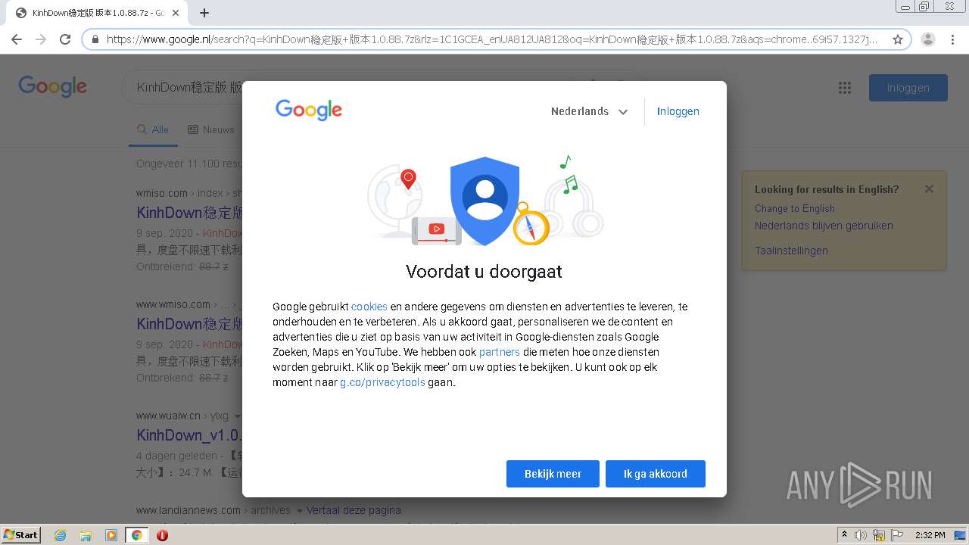The width and height of the screenshot is (969, 545).
Task: Click the secure padlock icon in address bar
Action: (95, 39)
